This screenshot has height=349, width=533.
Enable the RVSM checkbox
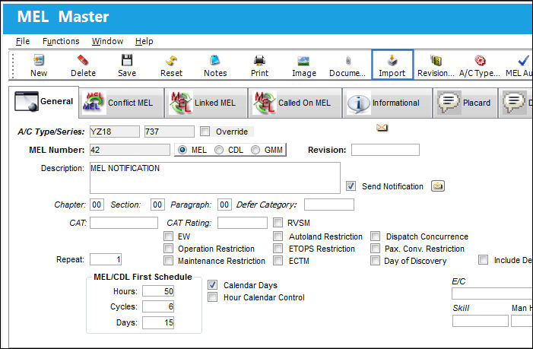[278, 223]
